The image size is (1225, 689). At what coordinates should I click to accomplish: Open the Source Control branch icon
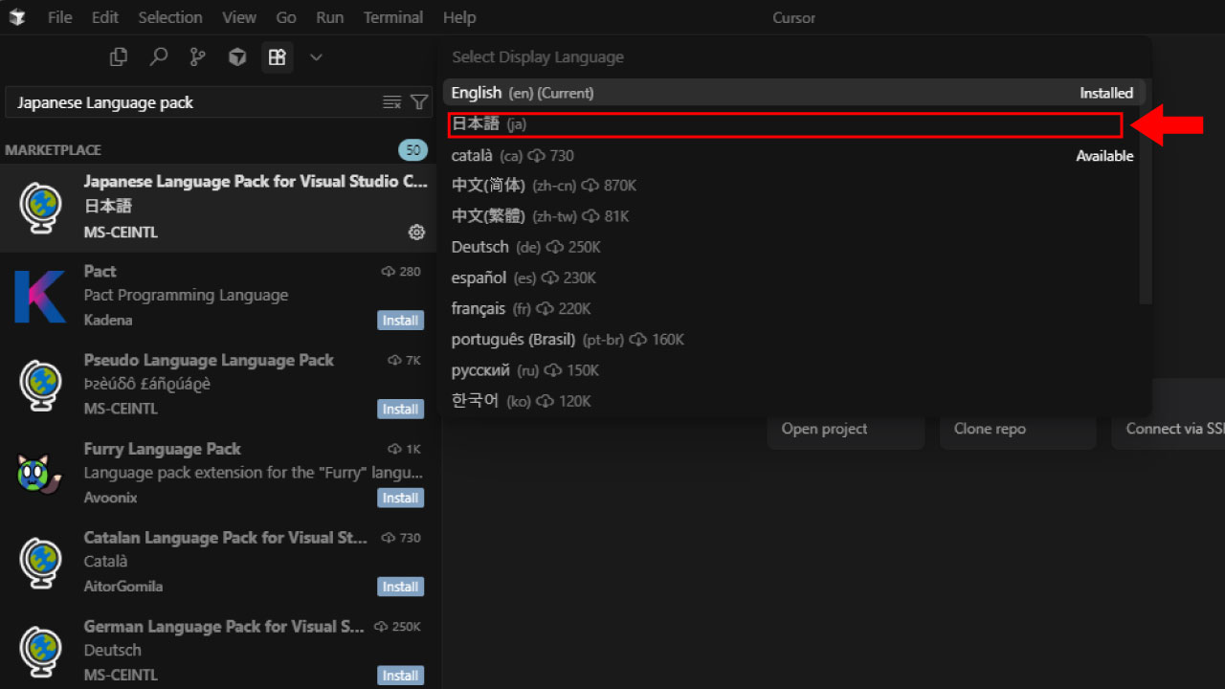point(198,57)
